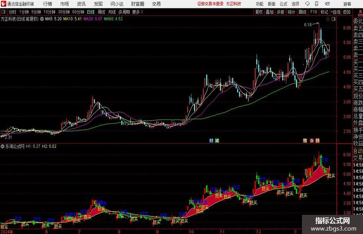Click the H2: 5.02 indicator value
This screenshot has height=234, width=363.
[49, 146]
